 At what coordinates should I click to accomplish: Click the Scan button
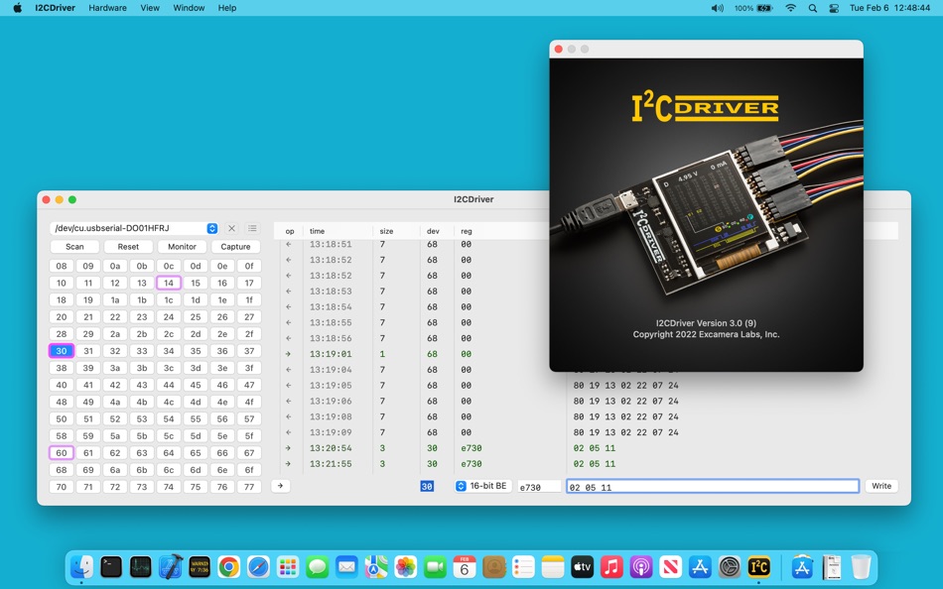(74, 247)
